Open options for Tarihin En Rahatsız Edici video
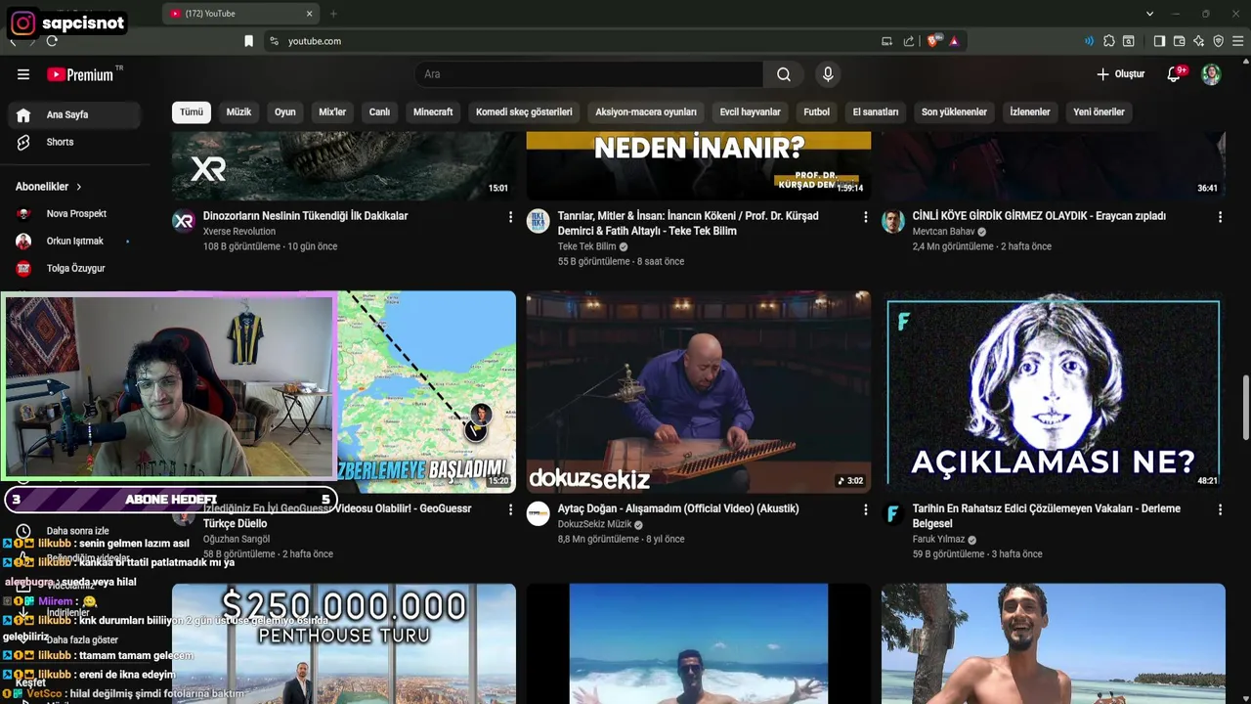The image size is (1251, 704). 1220,509
